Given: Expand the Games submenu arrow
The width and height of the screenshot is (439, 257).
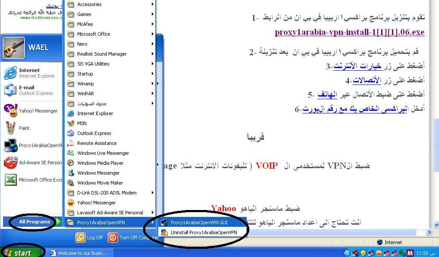Looking at the screenshot, I should pos(153,14).
